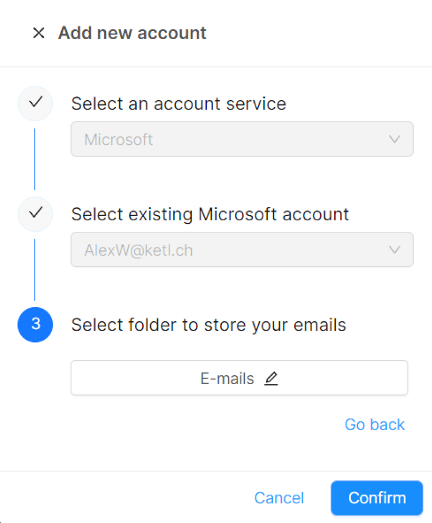Screen dimensions: 432x523
Task: Click the pencil edit icon beside E-mails
Action: click(271, 378)
